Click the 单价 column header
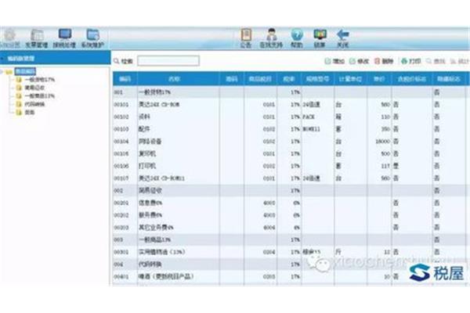470x313 pixels. 379,79
